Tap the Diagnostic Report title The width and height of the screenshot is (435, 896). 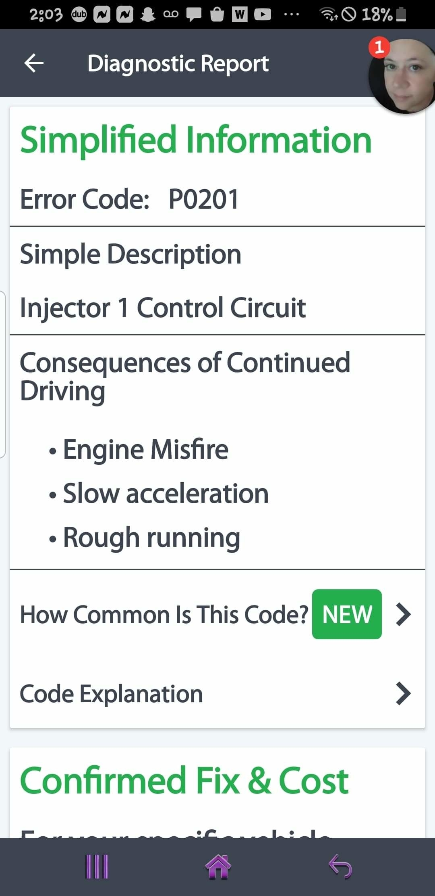coord(178,64)
